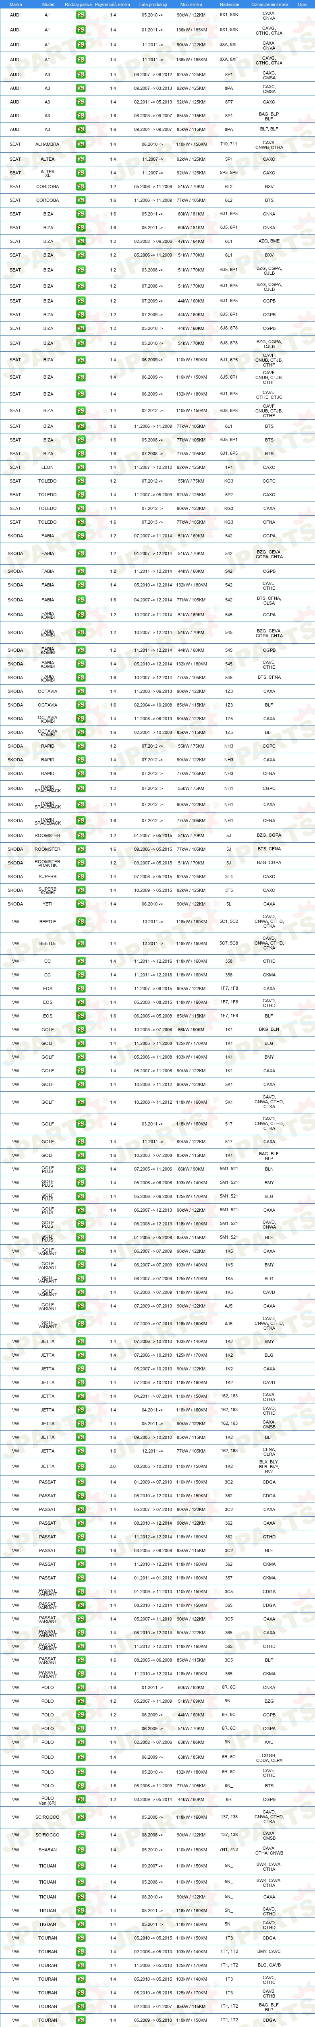The width and height of the screenshot is (315, 2027).
Task: Click the 'BKG, BLN' engine code cell
Action: [x=269, y=1029]
